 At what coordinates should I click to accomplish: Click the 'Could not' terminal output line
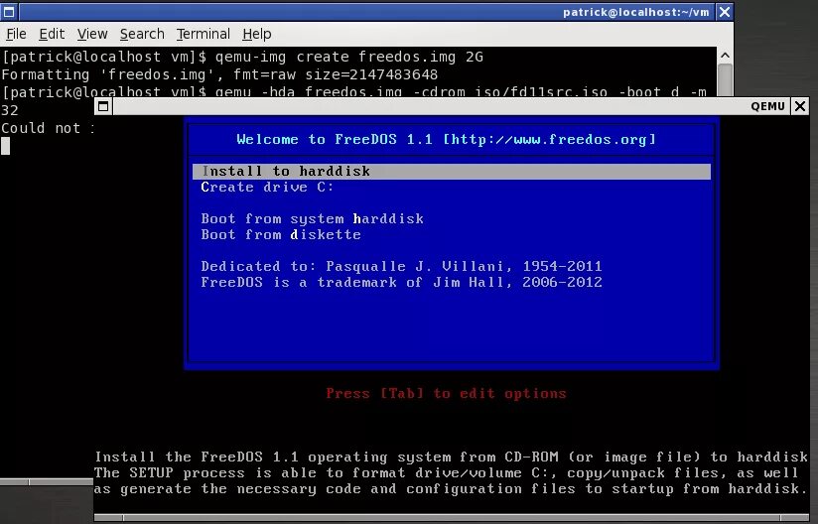48,128
